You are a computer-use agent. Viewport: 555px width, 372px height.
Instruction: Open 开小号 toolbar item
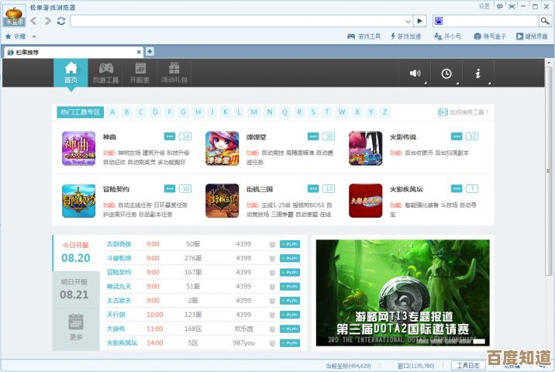pos(448,36)
